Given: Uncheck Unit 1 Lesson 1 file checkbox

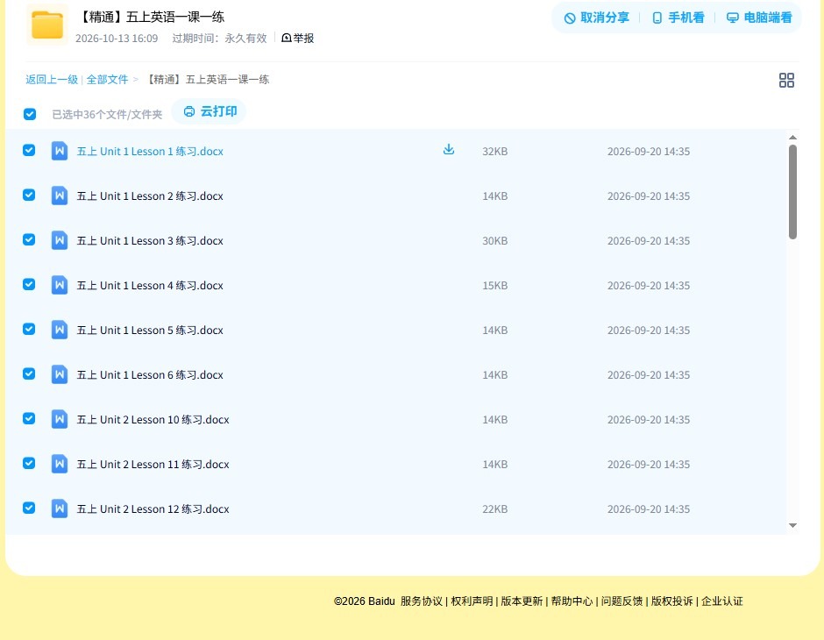Looking at the screenshot, I should [29, 150].
